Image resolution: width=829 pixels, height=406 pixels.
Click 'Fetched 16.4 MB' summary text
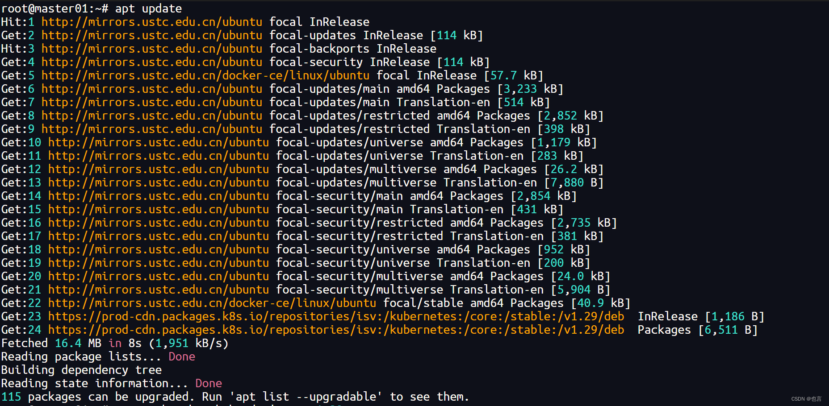click(x=51, y=343)
